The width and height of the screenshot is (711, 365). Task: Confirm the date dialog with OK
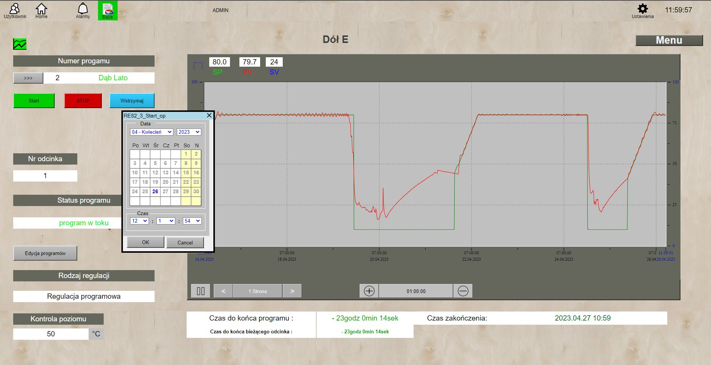(x=145, y=242)
